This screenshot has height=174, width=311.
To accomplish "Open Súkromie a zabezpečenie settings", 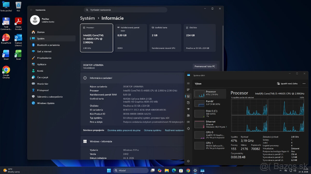I will 53,97.
